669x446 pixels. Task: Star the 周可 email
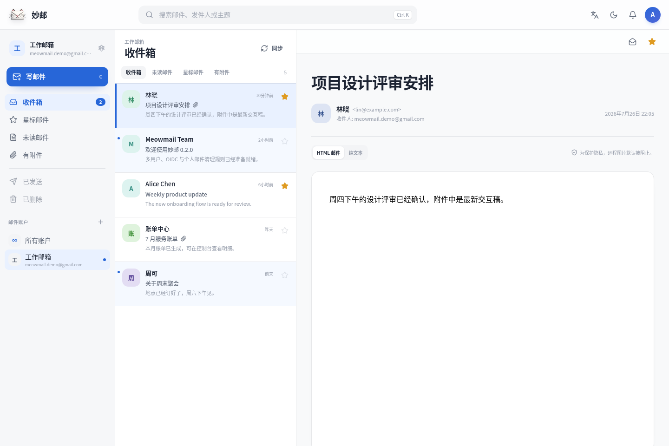285,275
